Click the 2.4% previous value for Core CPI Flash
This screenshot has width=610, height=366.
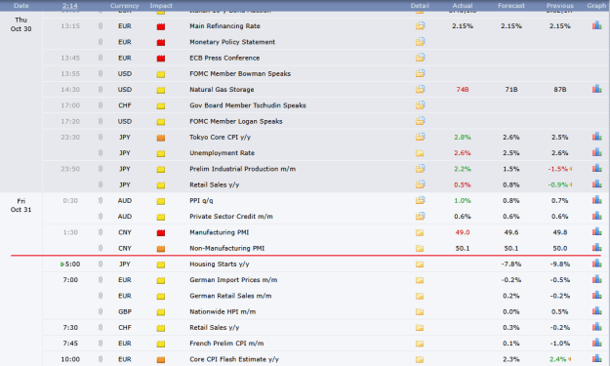point(558,359)
